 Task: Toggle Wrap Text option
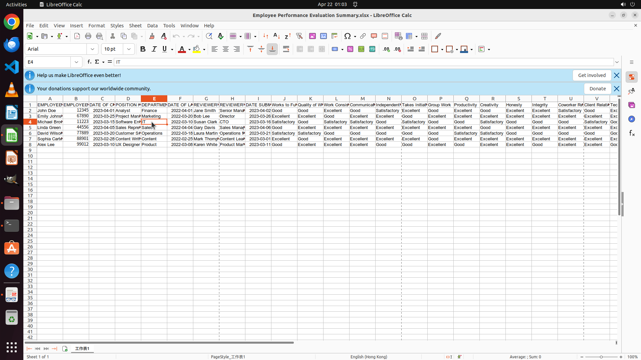click(x=286, y=49)
